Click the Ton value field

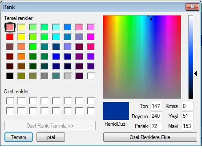click(x=156, y=106)
